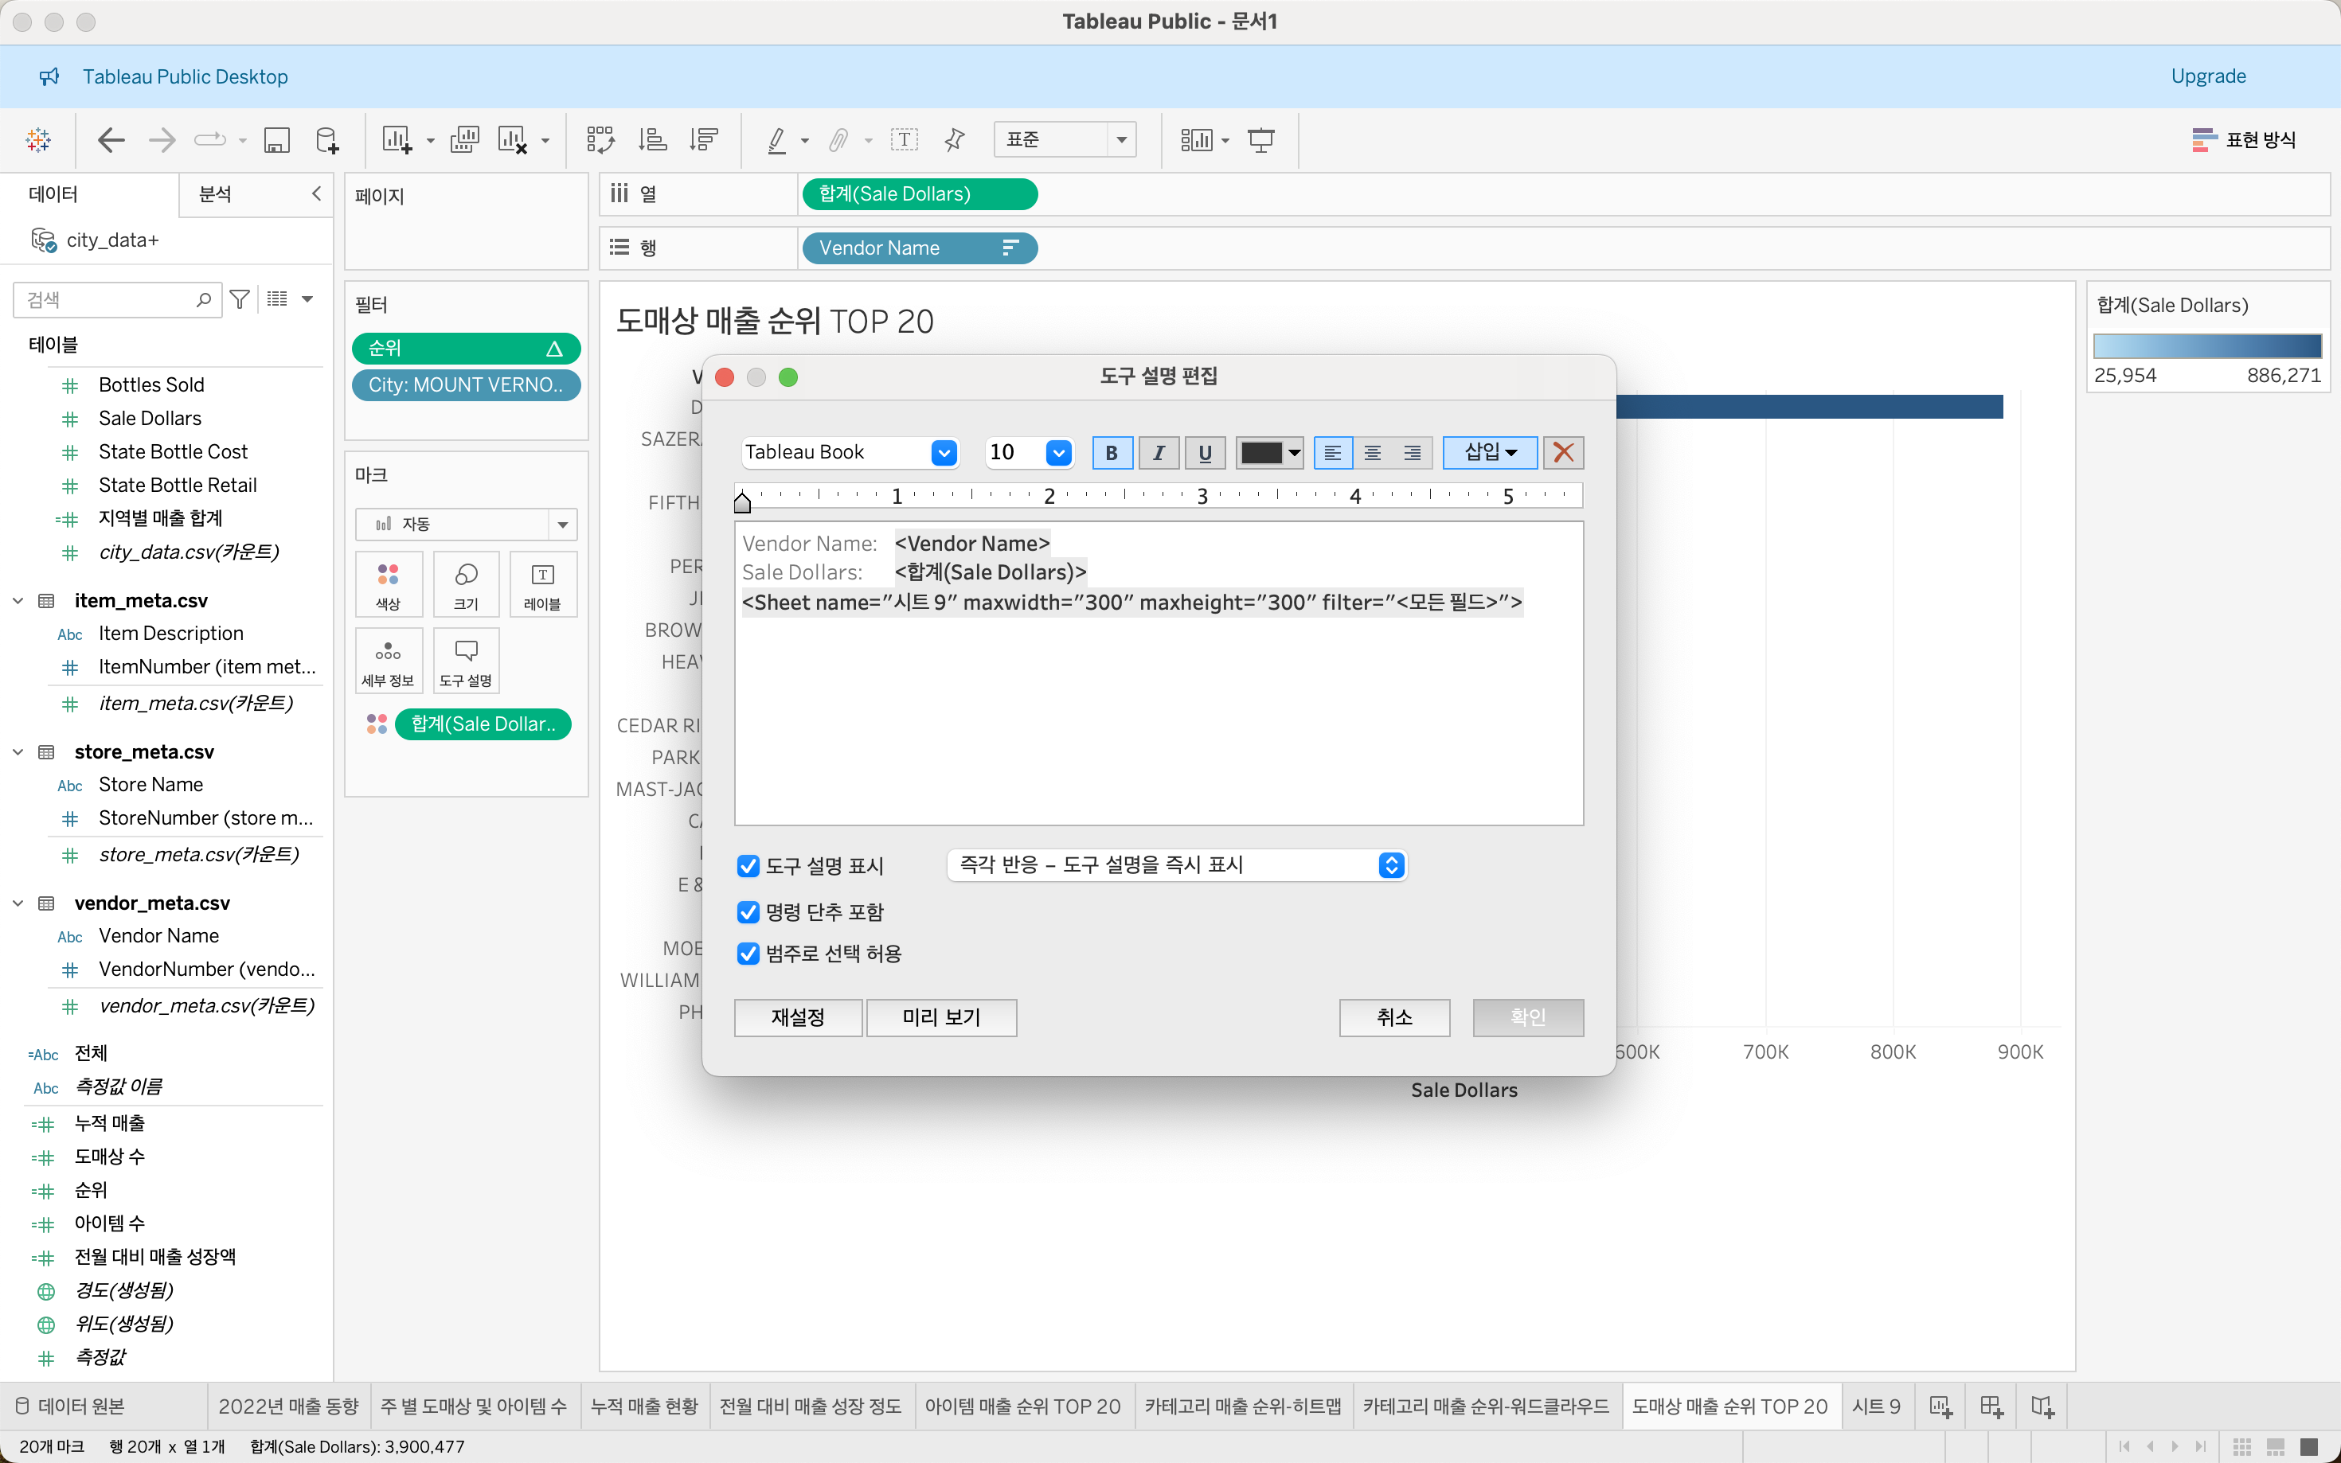The width and height of the screenshot is (2341, 1463).
Task: Toggle the 명령 단추 포함 checkbox
Action: 747,911
